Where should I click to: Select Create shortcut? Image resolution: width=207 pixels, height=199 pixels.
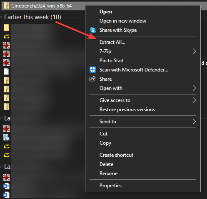click(x=116, y=155)
